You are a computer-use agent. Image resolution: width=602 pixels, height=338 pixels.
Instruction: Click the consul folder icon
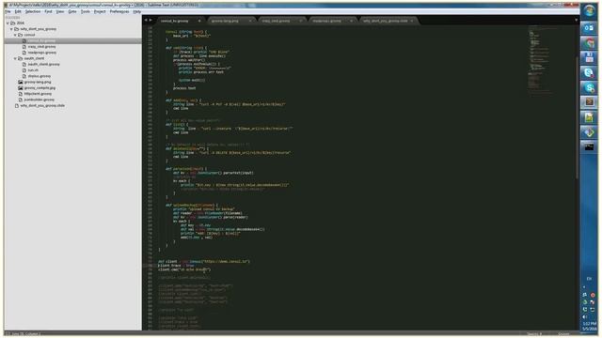point(21,35)
